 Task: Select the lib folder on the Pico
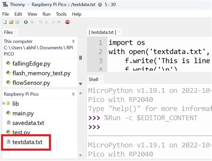(x=16, y=103)
